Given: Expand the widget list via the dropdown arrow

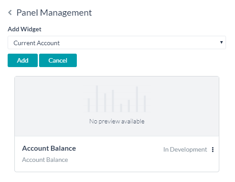Looking at the screenshot, I should [x=222, y=42].
